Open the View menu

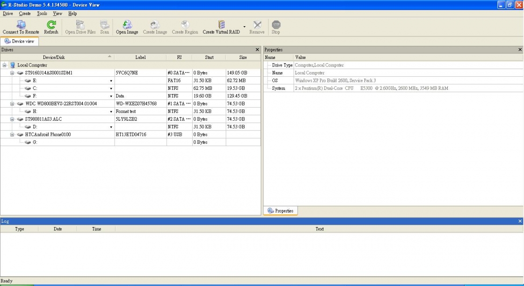click(x=58, y=14)
